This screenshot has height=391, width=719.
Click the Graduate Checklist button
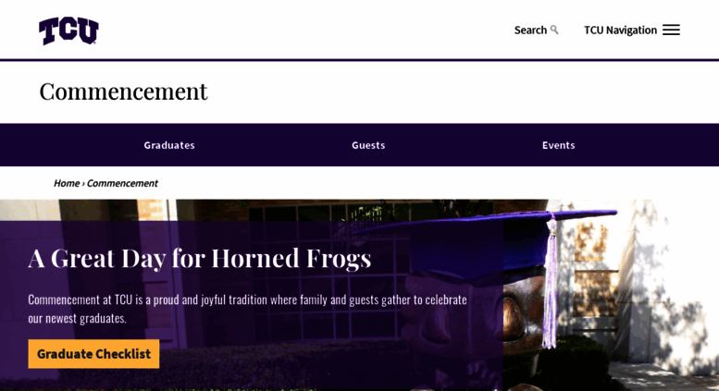[x=93, y=353]
